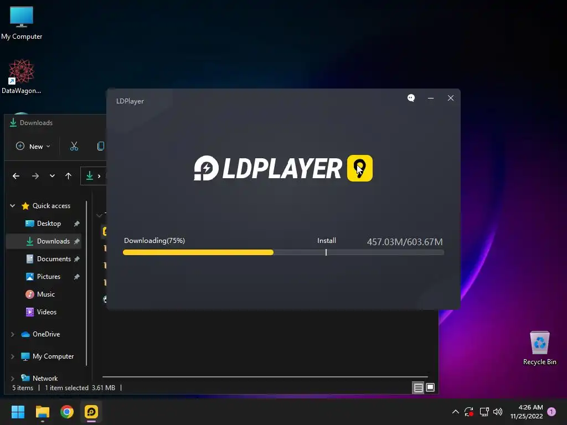
Task: Click the sync status tray icon
Action: coord(469,412)
